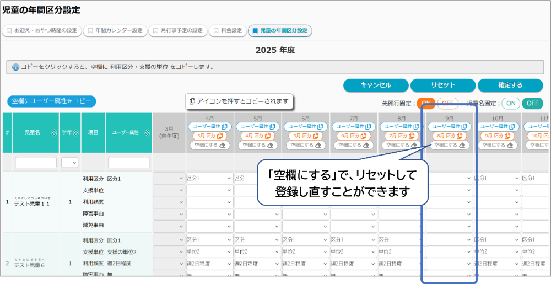Click the 3月 区分 copy button under 4月
The height and width of the screenshot is (284, 551).
210,136
